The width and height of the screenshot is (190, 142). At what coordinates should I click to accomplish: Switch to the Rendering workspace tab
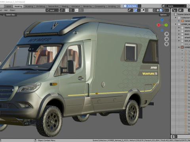[x=87, y=6]
